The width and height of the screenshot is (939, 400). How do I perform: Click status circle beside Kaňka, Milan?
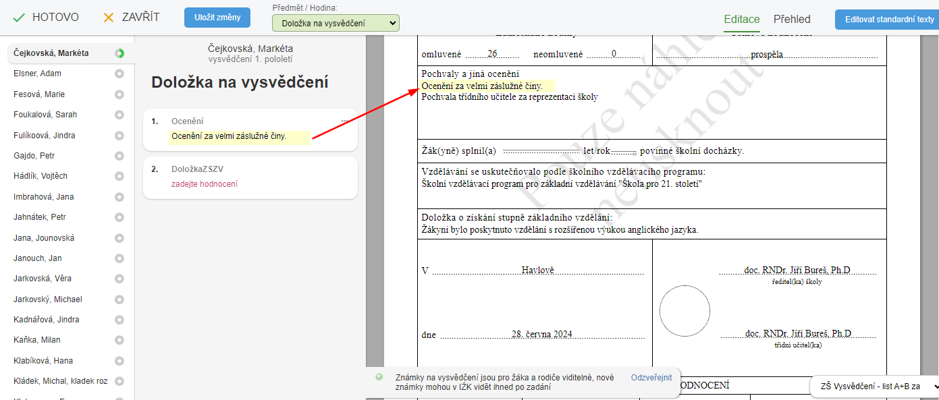click(119, 340)
